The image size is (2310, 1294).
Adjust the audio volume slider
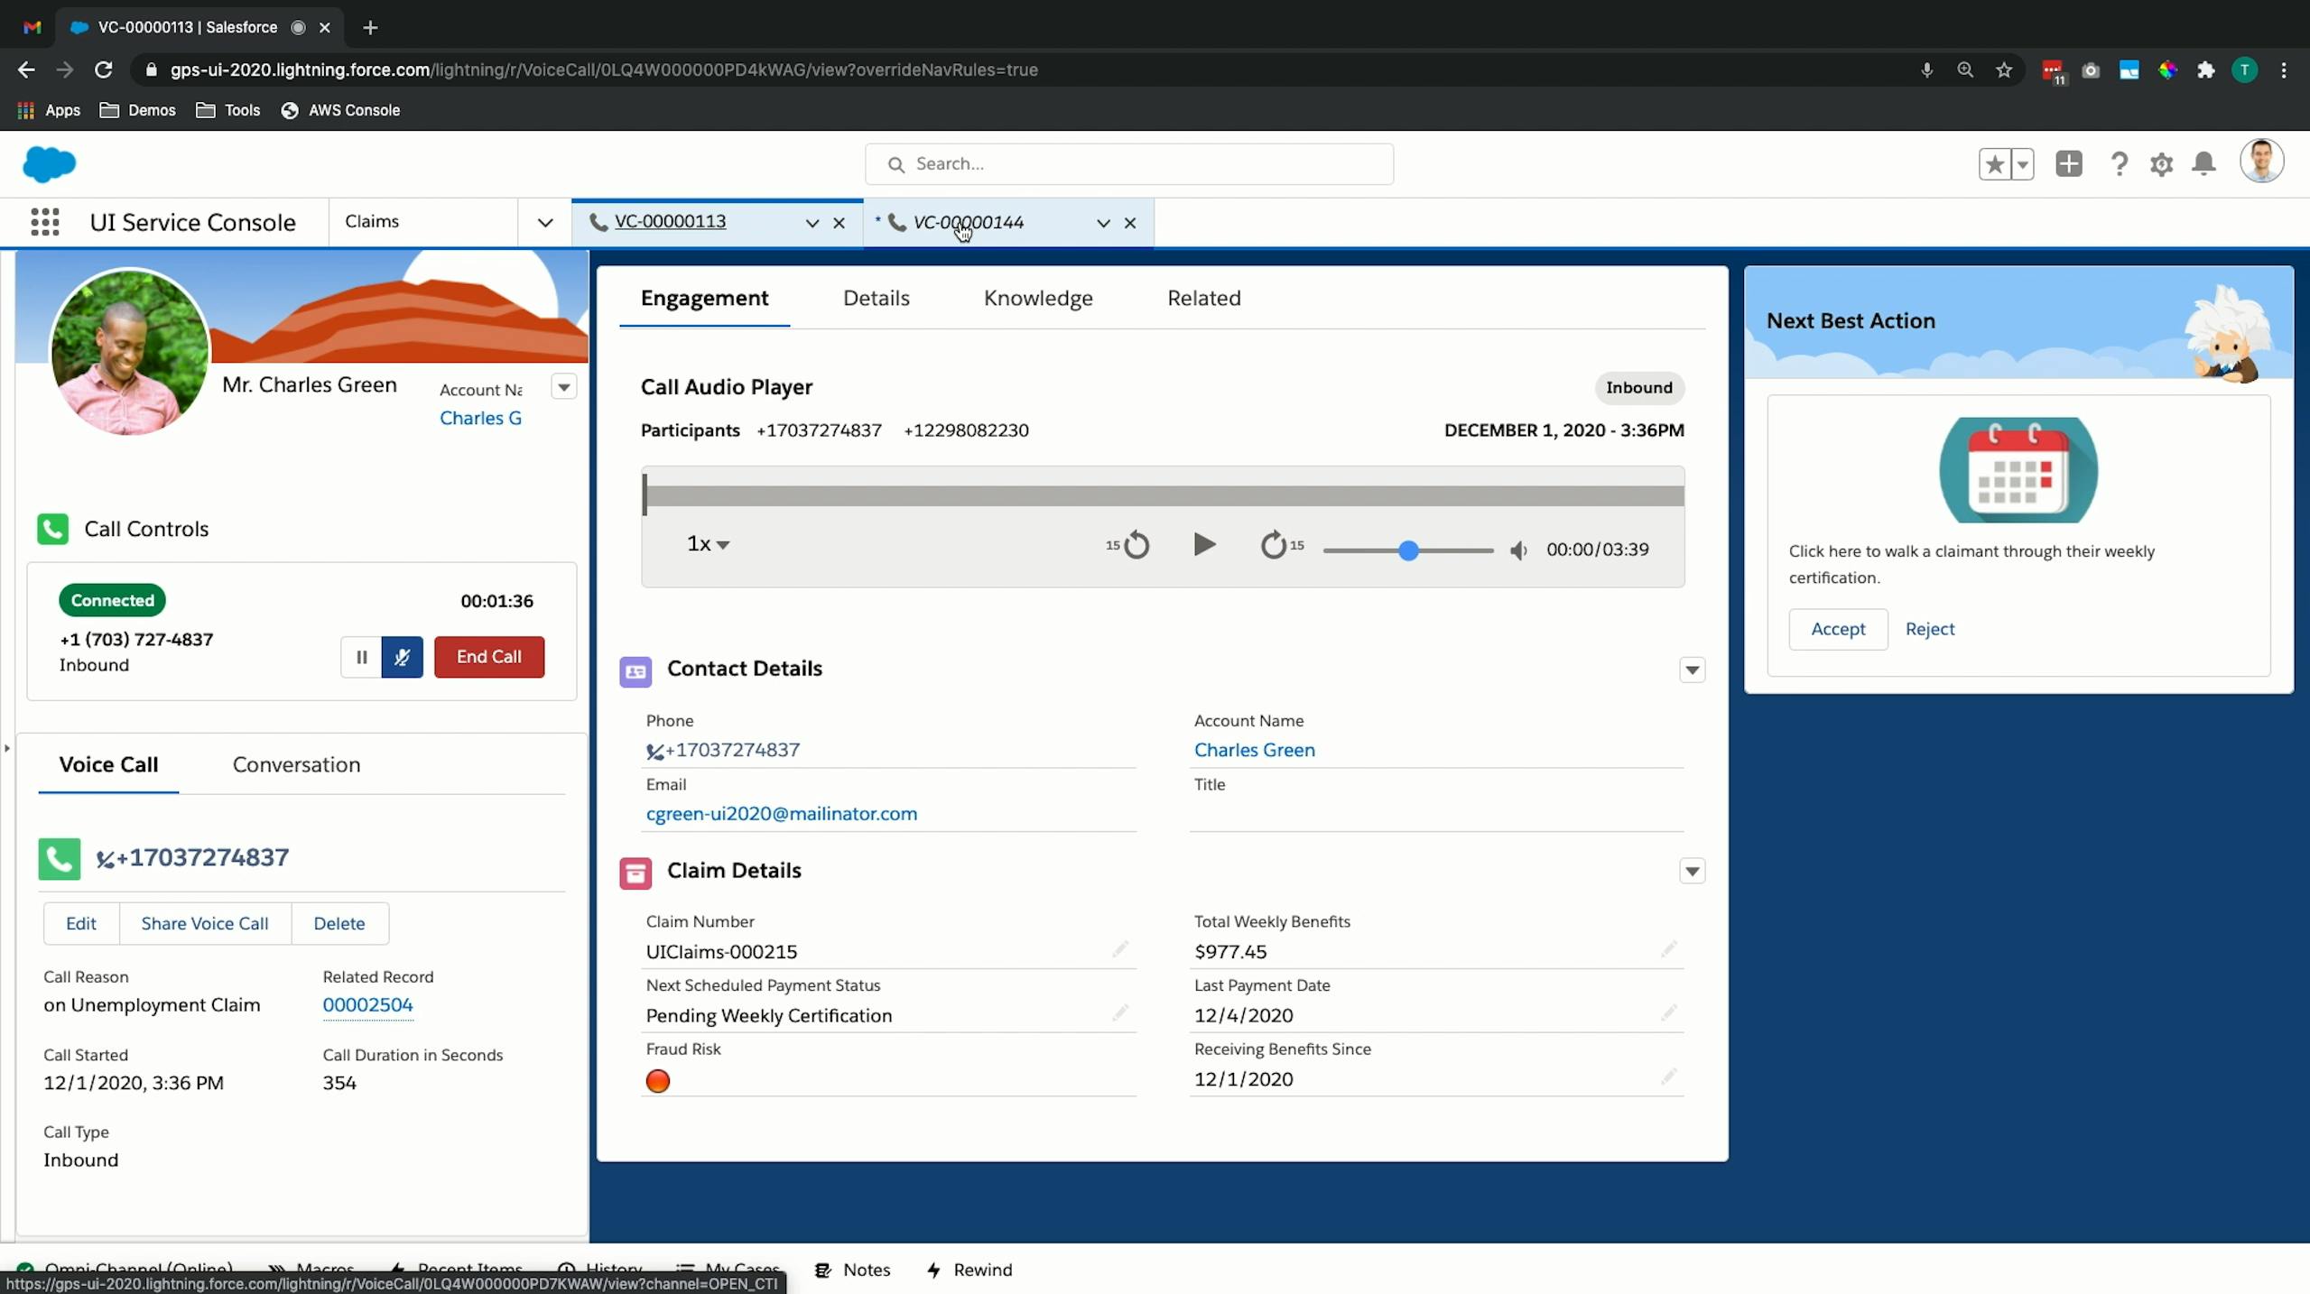(x=1407, y=550)
